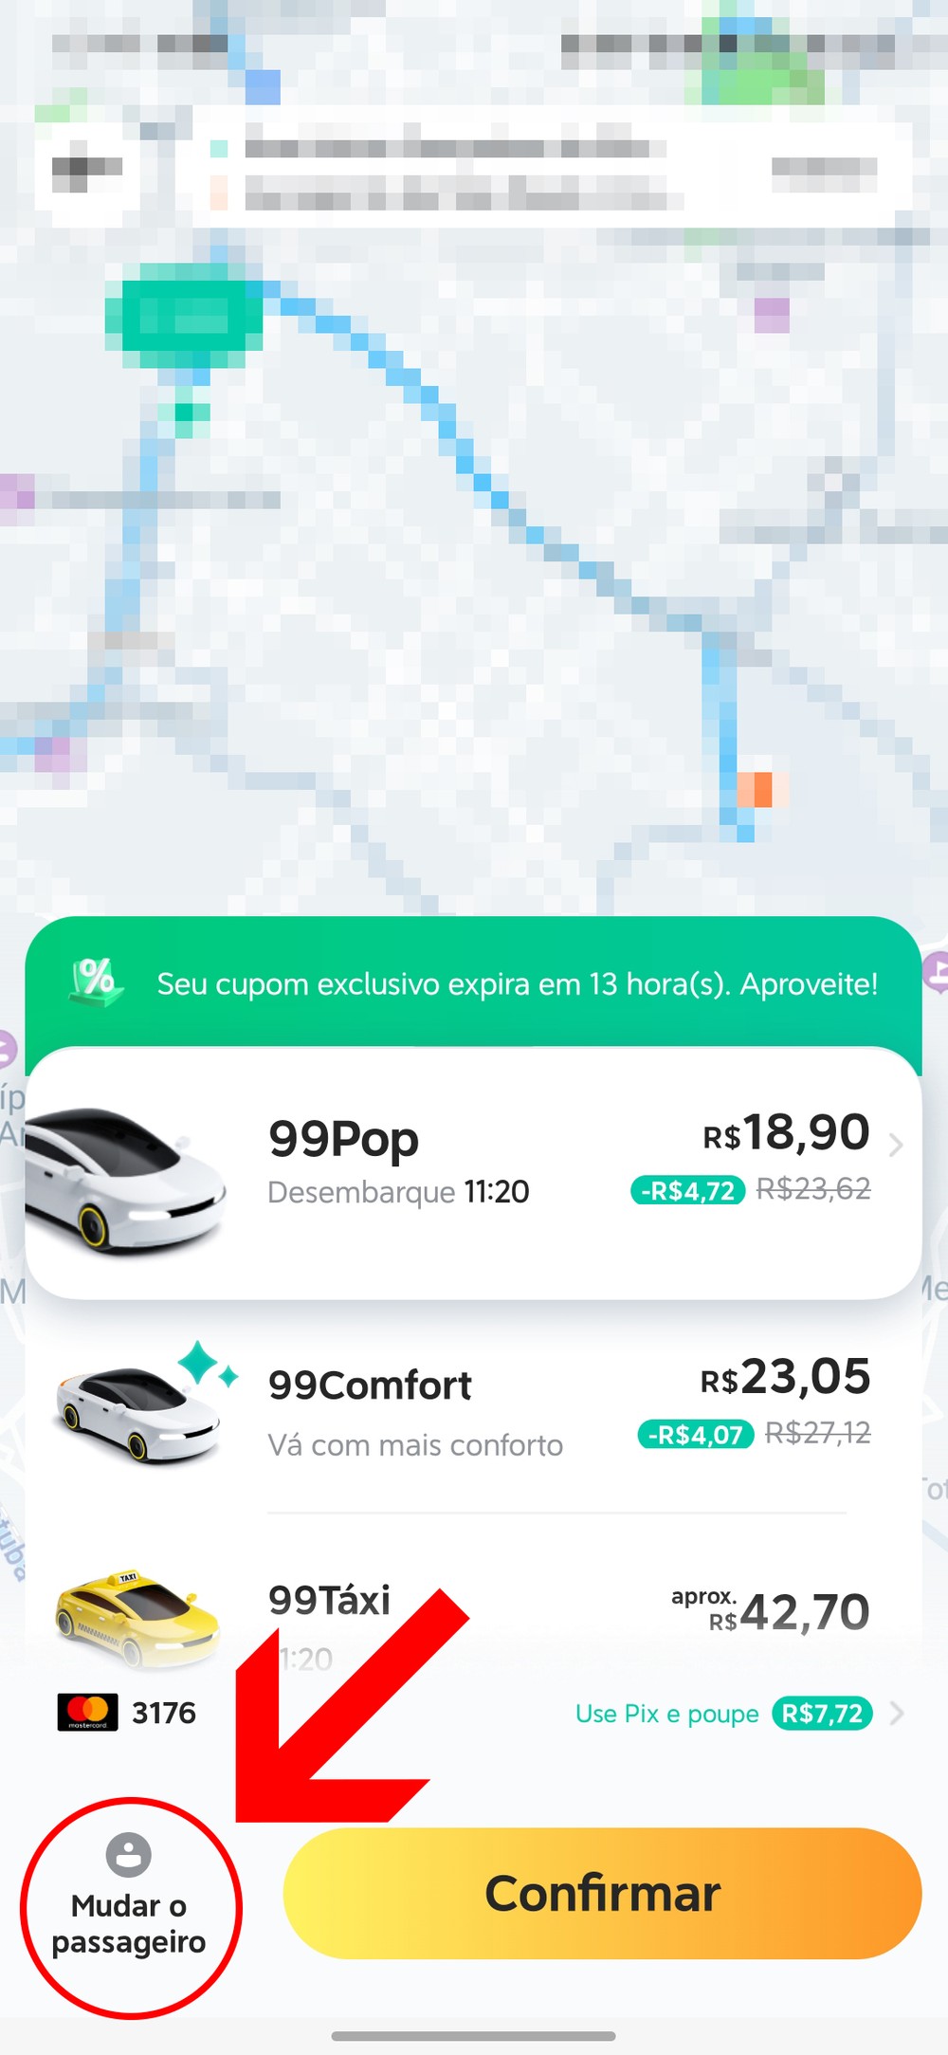Expand 99Pop price details chevron
This screenshot has width=948, height=2055.
(896, 1146)
